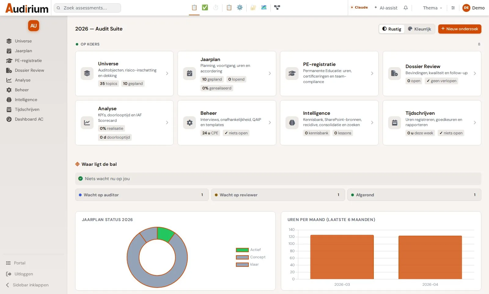This screenshot has height=294, width=489.
Task: Toggle the Actief legend entry
Action: (248, 250)
